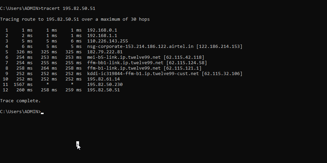Click the bracketed IP 122.186.214.153
Screen dimensions: 327x163
tap(219, 47)
